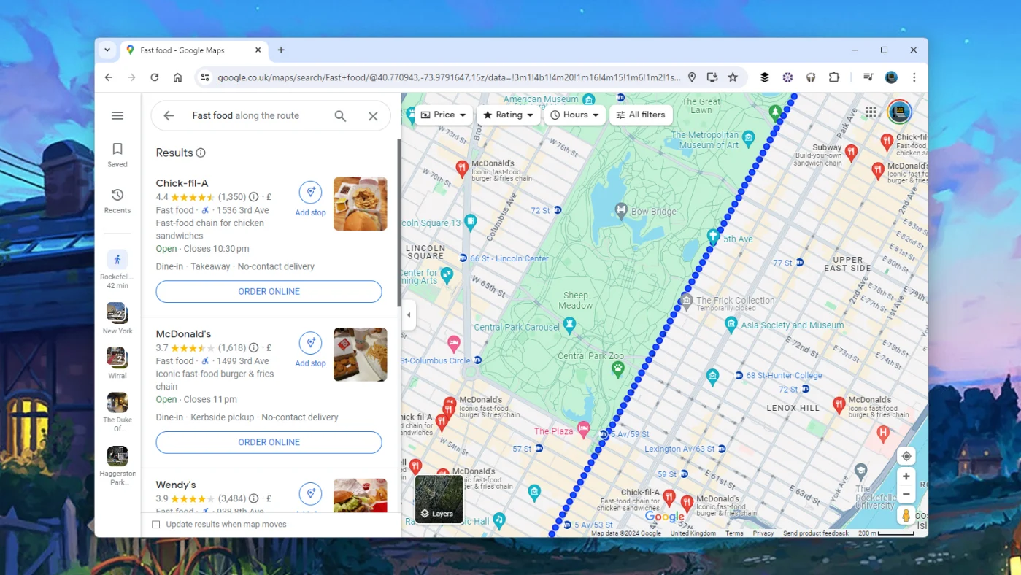Viewport: 1021px width, 575px height.
Task: Open the Chrome three-dot menu
Action: point(914,77)
